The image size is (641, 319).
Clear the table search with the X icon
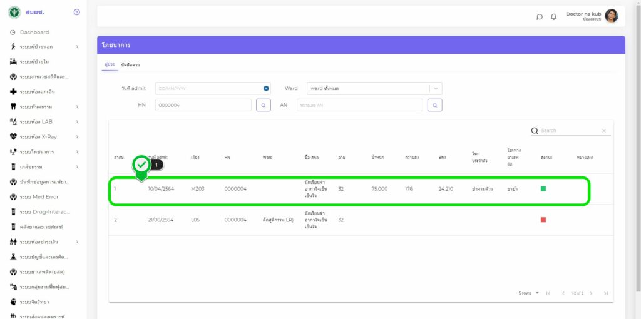(x=604, y=131)
